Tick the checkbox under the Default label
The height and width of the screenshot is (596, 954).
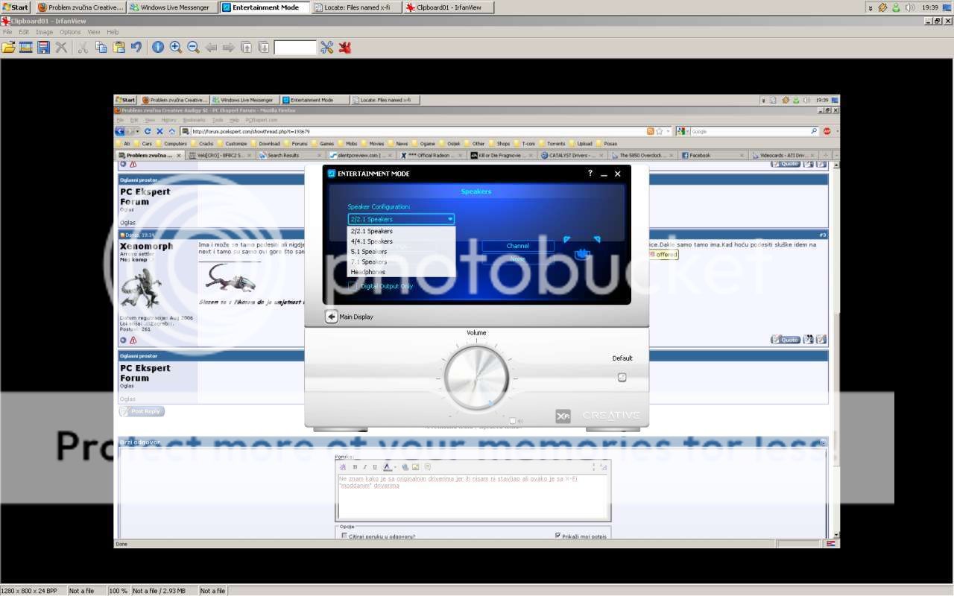tap(622, 377)
